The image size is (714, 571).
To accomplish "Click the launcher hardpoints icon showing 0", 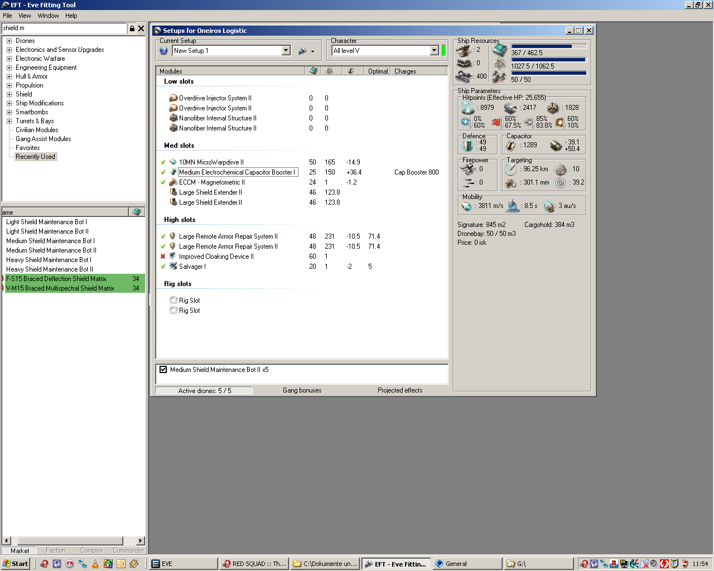I will click(x=464, y=64).
